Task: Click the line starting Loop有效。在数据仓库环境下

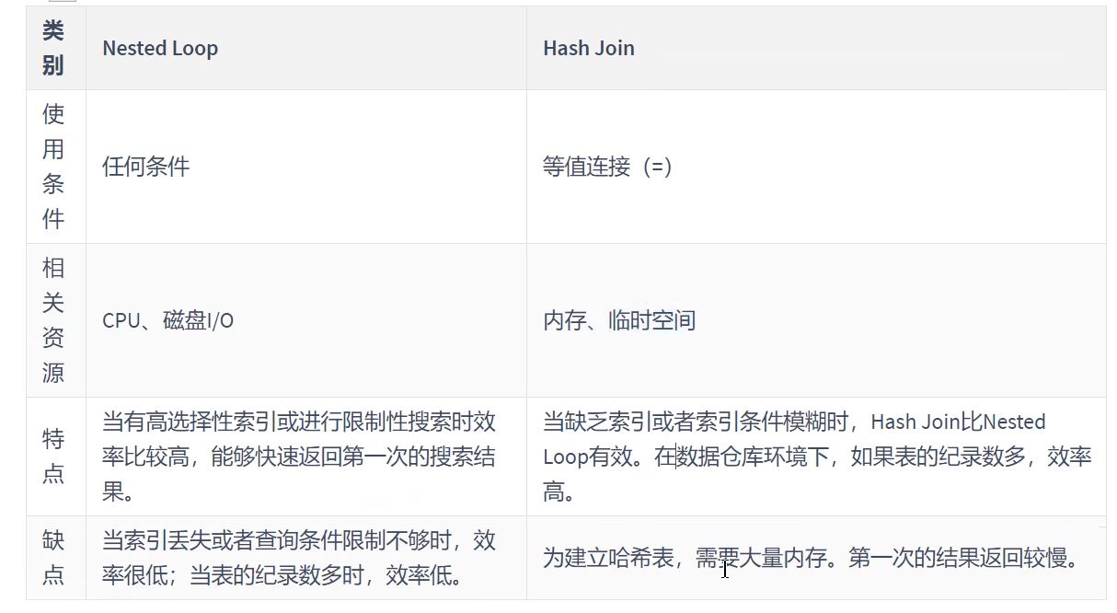Action: click(x=817, y=457)
